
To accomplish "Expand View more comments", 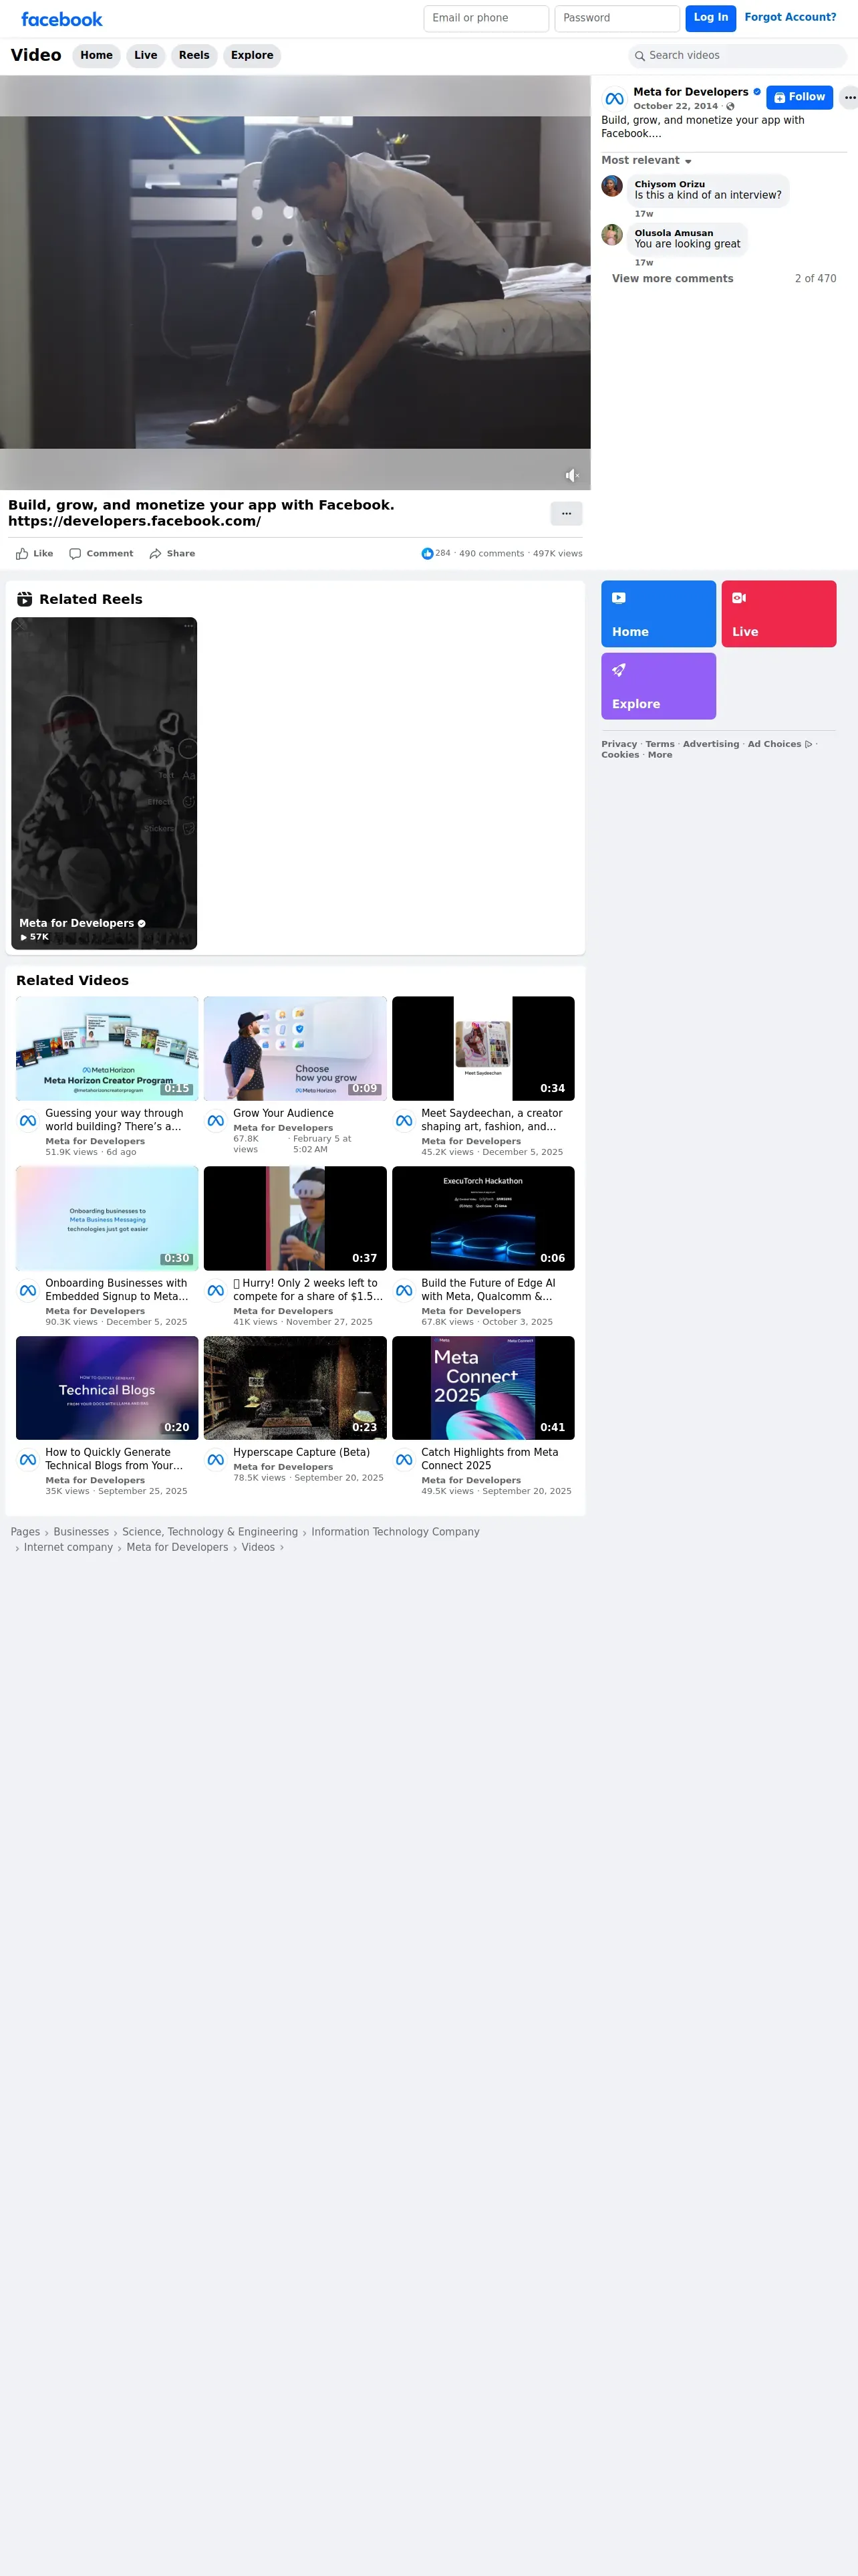I will (672, 279).
